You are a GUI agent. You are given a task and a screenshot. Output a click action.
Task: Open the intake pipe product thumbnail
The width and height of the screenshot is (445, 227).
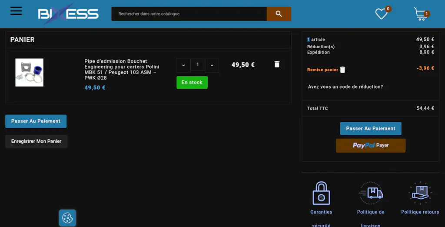(x=30, y=73)
